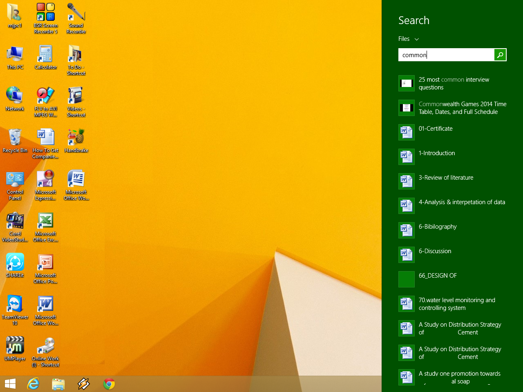
Task: Open the 6-Discussion document result
Action: pos(452,255)
